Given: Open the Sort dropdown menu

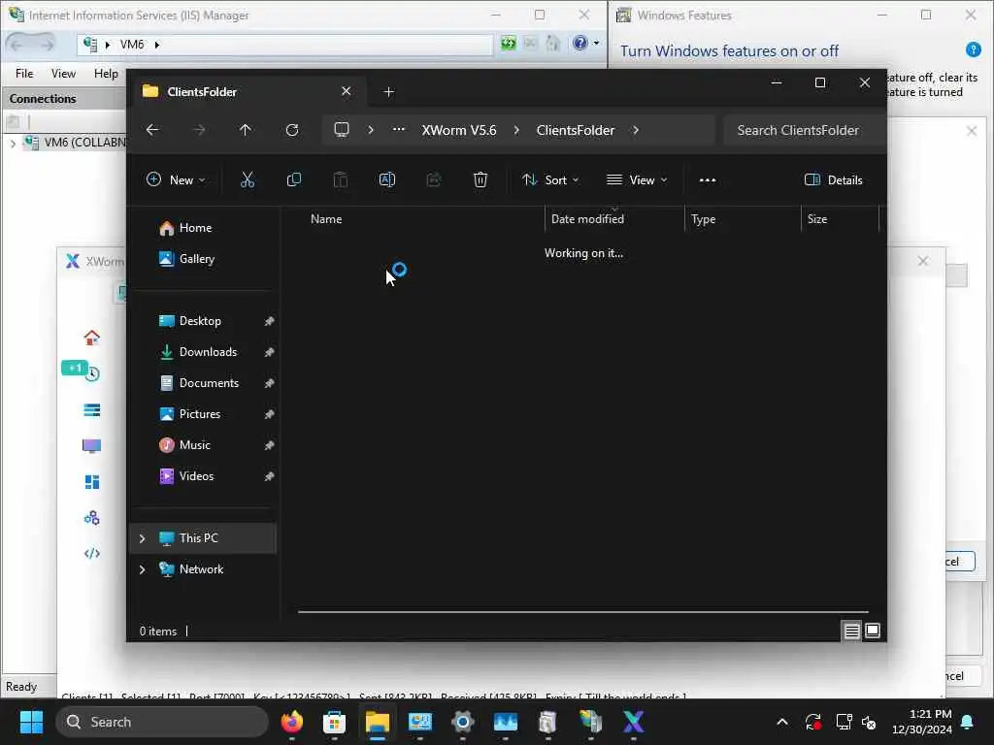Looking at the screenshot, I should (x=550, y=179).
